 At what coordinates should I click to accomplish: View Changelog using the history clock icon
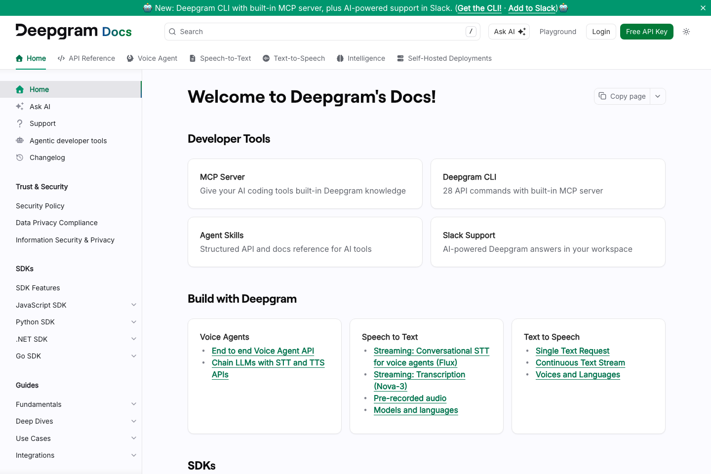(x=20, y=158)
